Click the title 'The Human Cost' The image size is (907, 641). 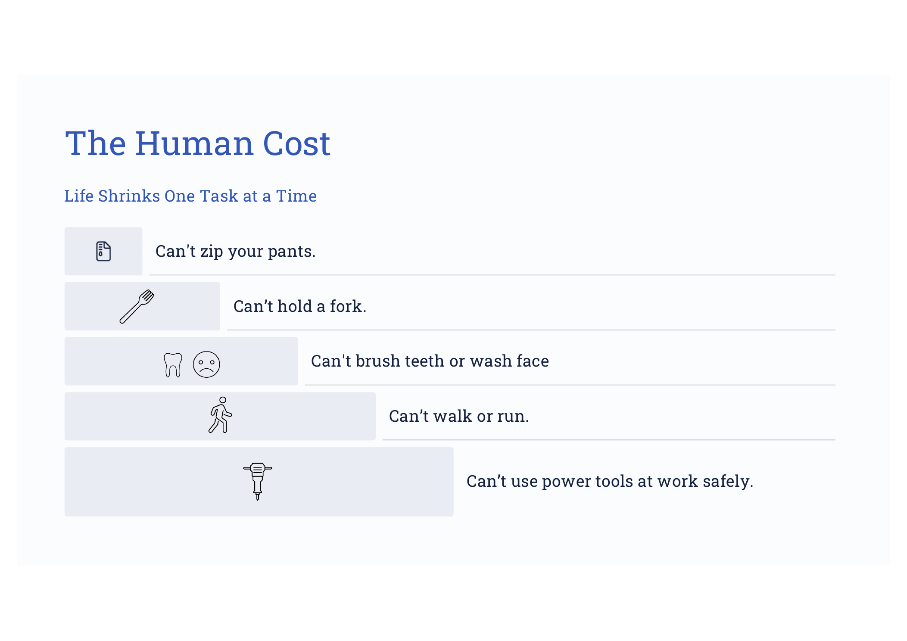[x=198, y=143]
